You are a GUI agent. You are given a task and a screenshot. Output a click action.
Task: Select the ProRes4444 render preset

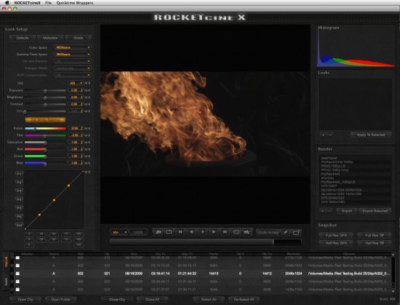pyautogui.click(x=356, y=174)
